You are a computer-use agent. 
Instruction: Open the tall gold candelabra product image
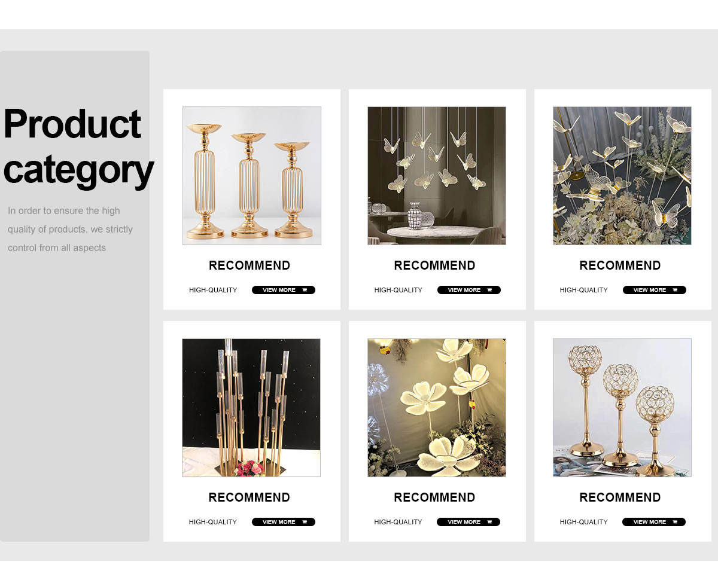click(x=251, y=408)
